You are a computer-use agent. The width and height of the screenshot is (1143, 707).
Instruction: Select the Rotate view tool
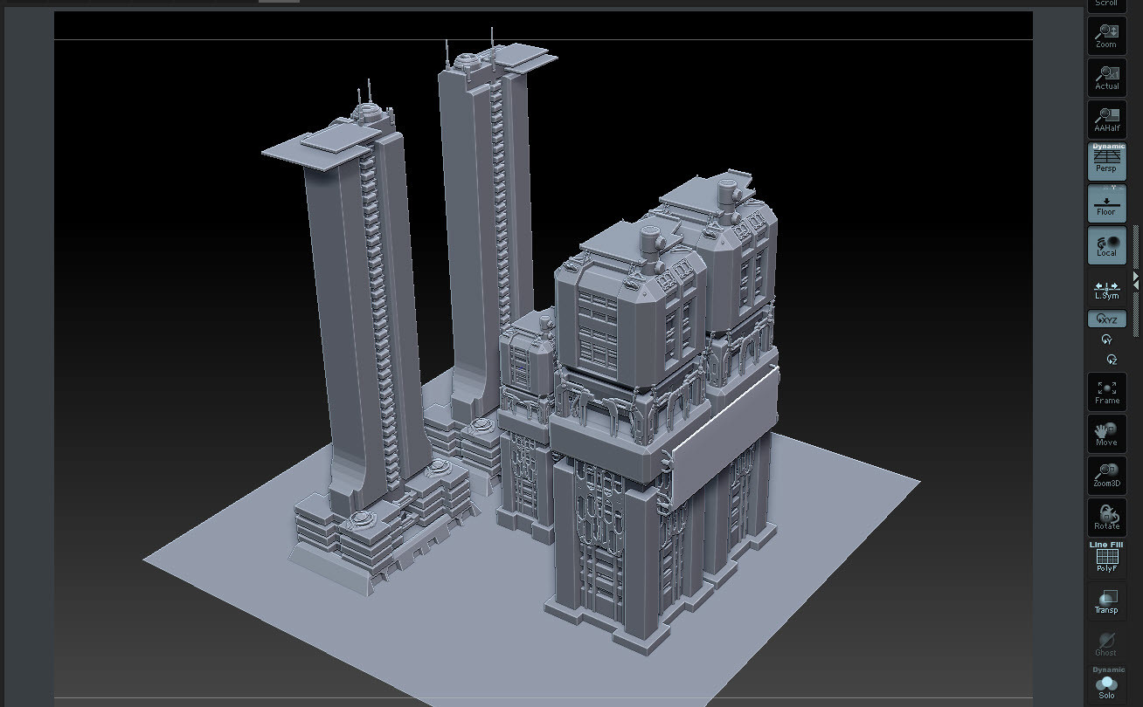(x=1106, y=518)
